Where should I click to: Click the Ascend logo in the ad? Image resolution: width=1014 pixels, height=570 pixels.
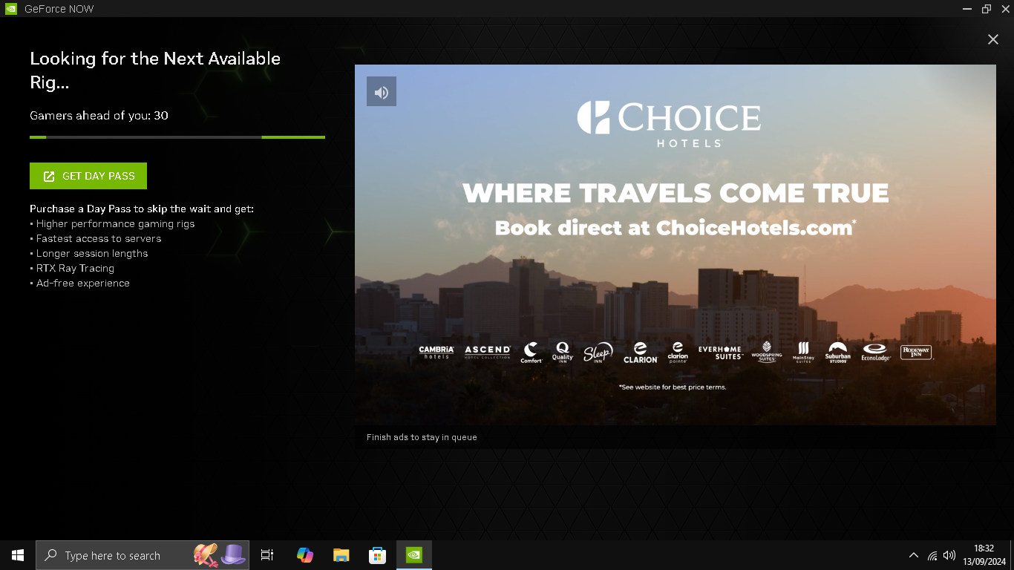pos(488,352)
